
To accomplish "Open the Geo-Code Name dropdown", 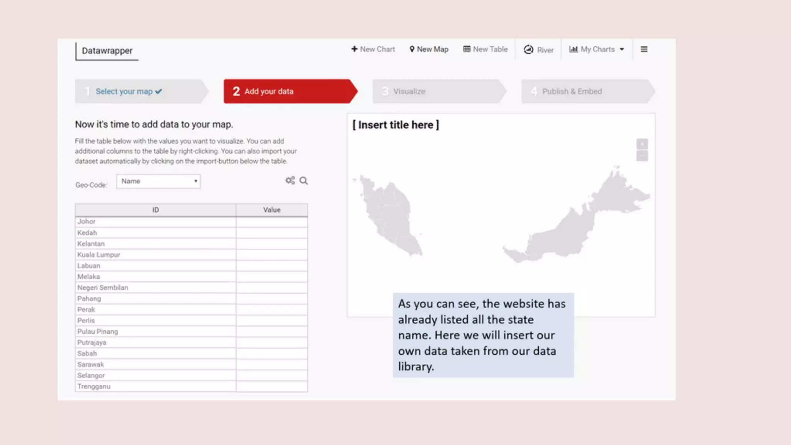I will (158, 181).
